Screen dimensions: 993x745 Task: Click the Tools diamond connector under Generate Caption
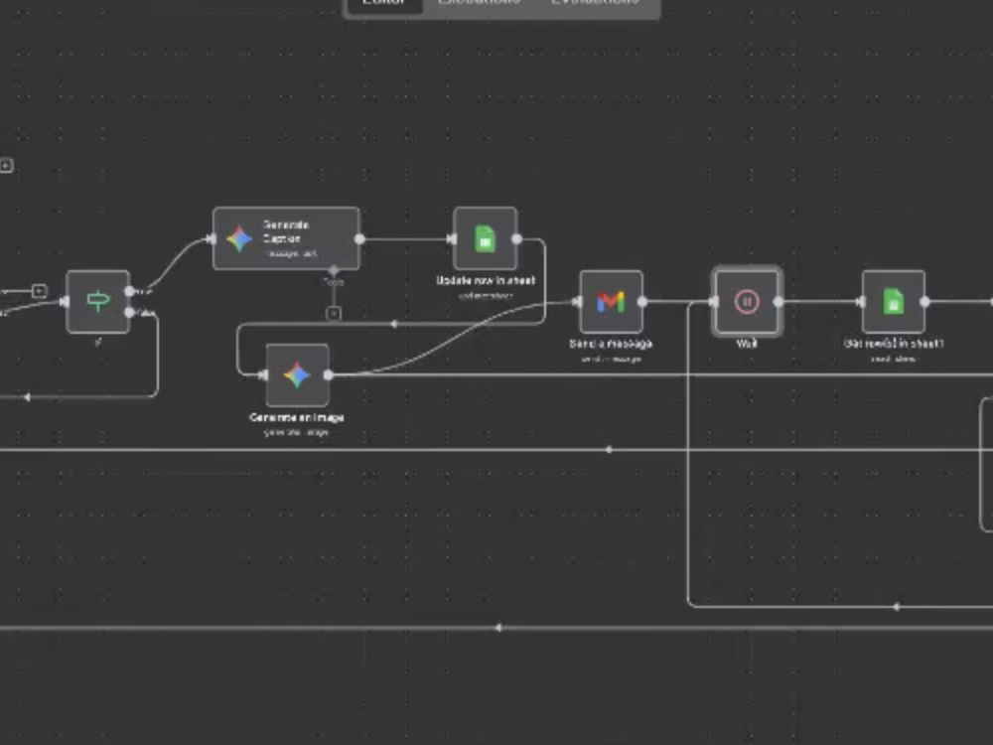[334, 271]
